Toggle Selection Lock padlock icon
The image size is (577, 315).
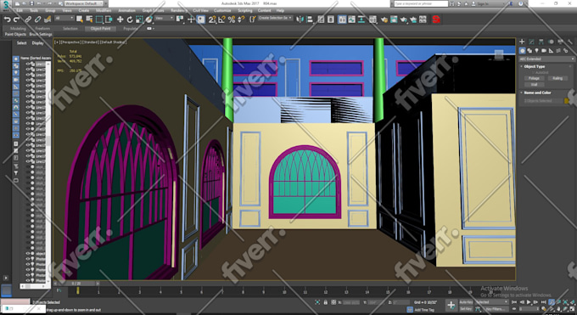point(325,302)
